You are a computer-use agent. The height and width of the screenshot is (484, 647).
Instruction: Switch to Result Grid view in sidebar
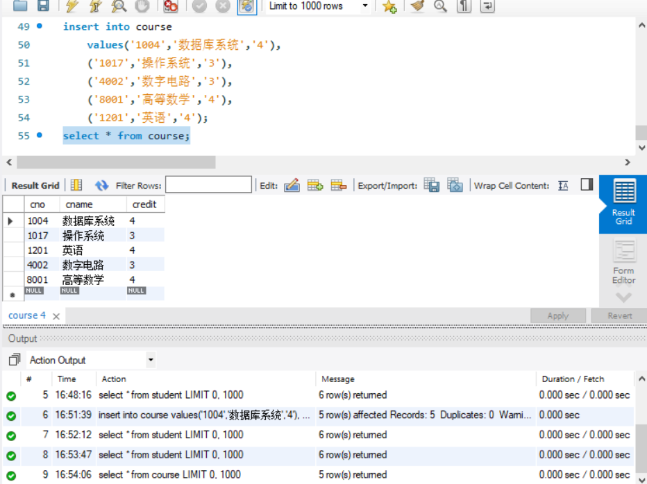click(623, 204)
